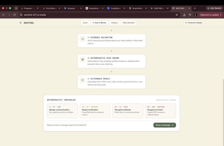
Task: Close the active SENTINEL tab
Action: click(189, 8)
